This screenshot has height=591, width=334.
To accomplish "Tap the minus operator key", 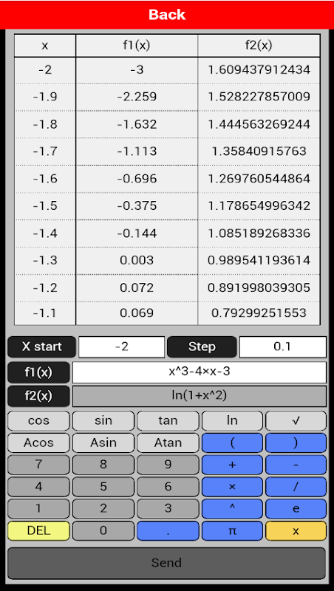I will [x=296, y=465].
